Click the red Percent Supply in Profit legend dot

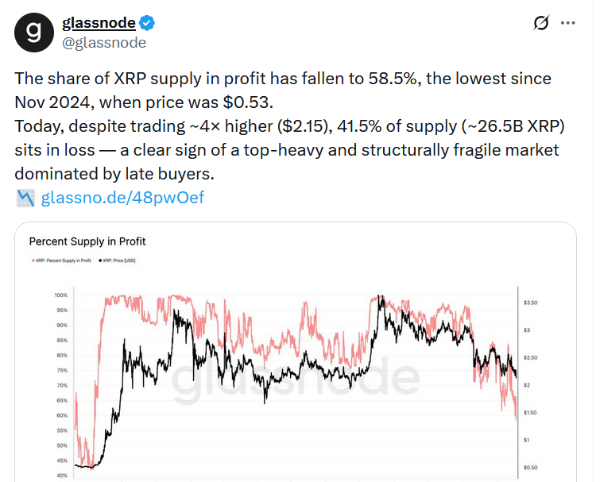coord(32,262)
